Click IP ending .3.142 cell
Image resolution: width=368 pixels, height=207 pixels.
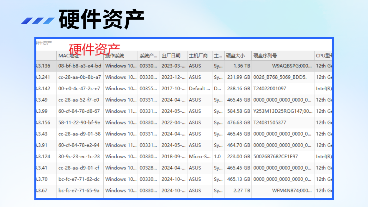pyautogui.click(x=44, y=89)
